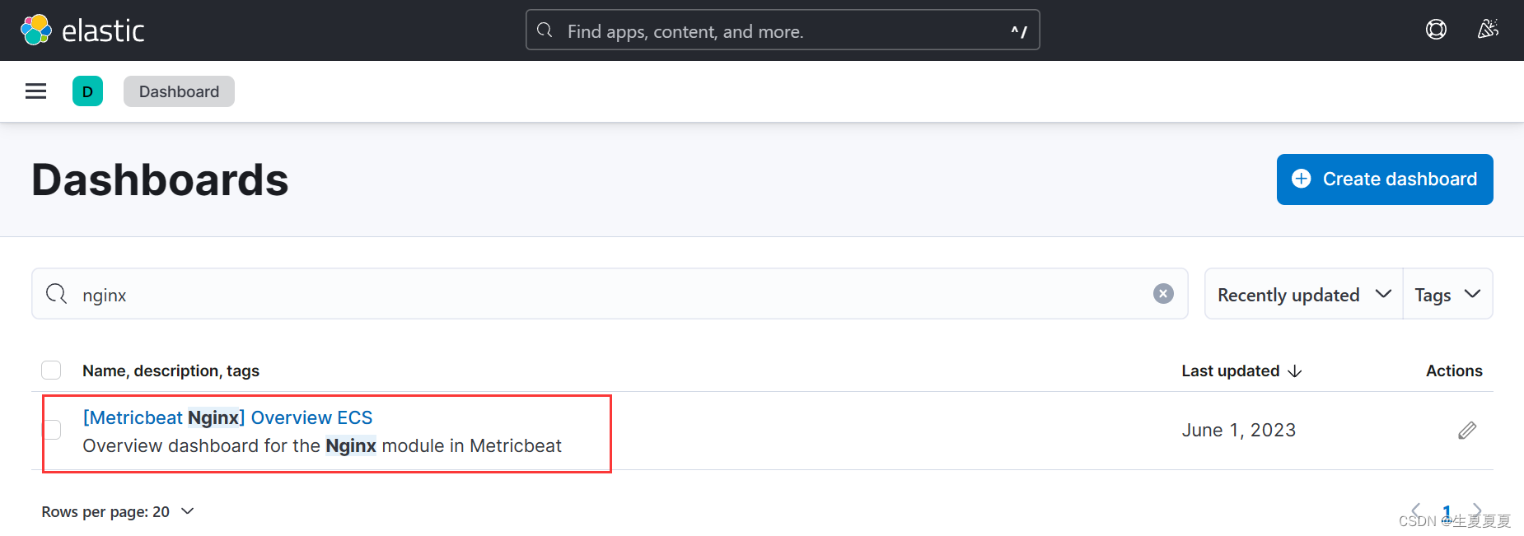The width and height of the screenshot is (1524, 536).
Task: Go to the previous results page arrow
Action: (x=1416, y=510)
